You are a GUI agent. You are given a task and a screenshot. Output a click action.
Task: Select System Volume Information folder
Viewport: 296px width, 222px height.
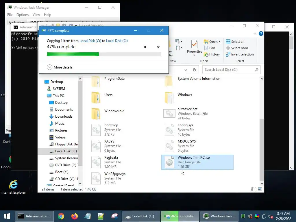point(192,81)
